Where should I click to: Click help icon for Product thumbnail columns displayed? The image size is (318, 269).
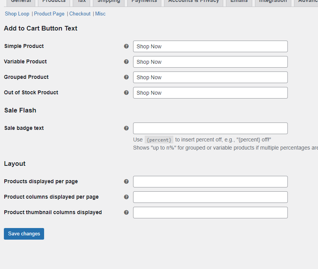(x=126, y=213)
